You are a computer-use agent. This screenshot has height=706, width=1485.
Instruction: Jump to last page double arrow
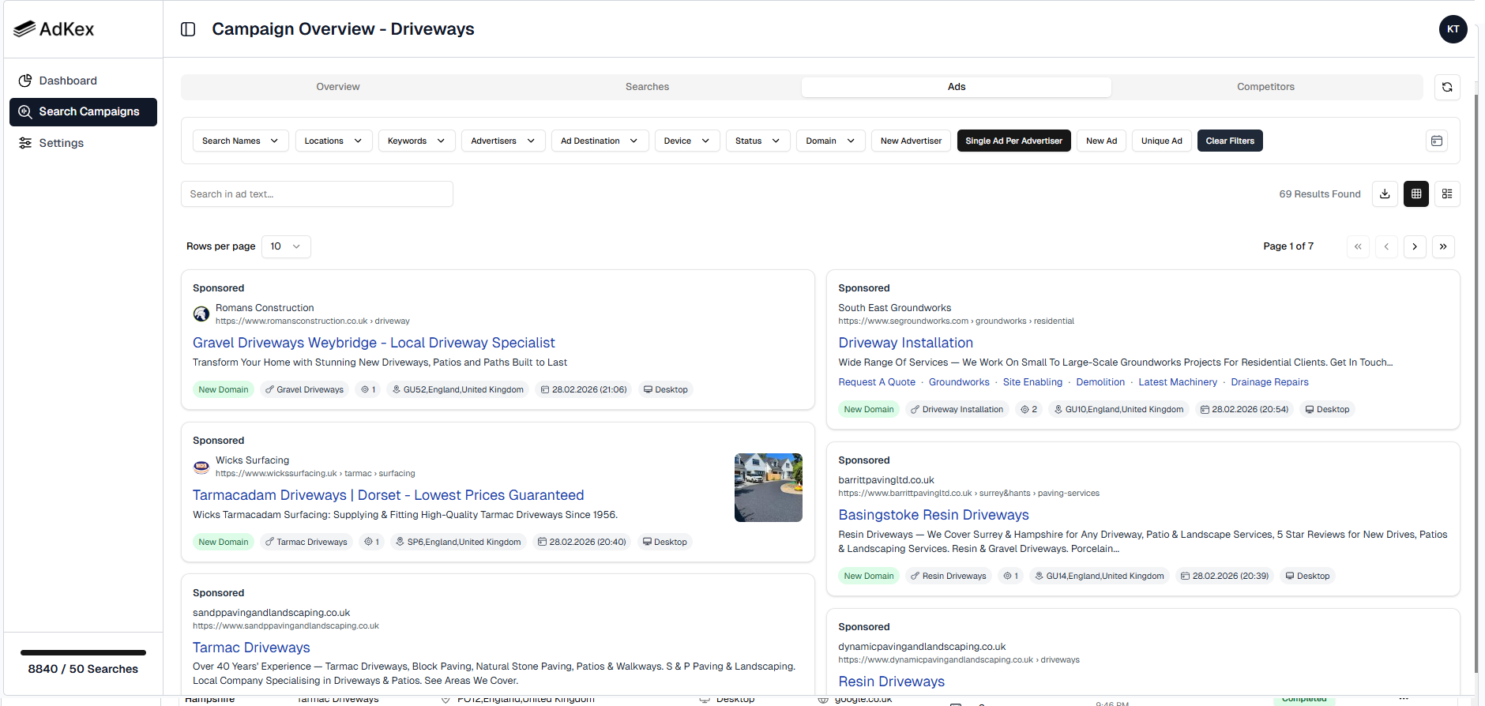point(1443,246)
